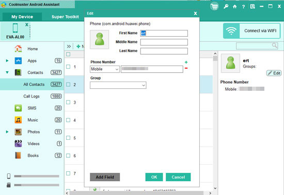Screen dimensions: 284x195
Task: Check the checkbox for row 5
Action: [68, 138]
